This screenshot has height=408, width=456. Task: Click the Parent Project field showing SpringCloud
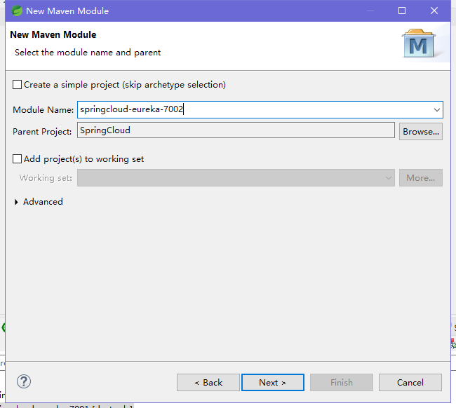pos(236,130)
